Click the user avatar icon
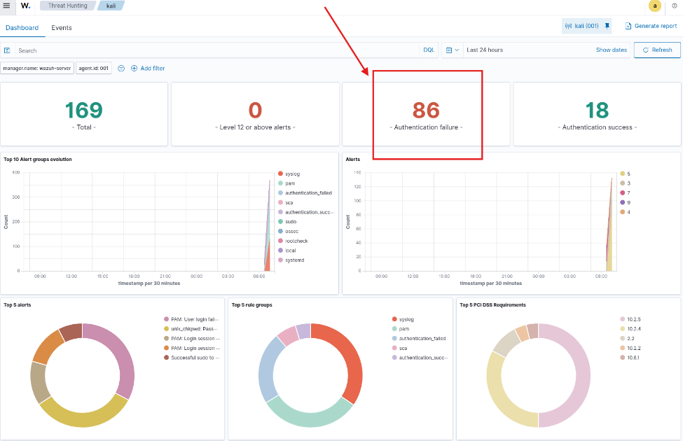683x441 pixels. click(x=655, y=6)
